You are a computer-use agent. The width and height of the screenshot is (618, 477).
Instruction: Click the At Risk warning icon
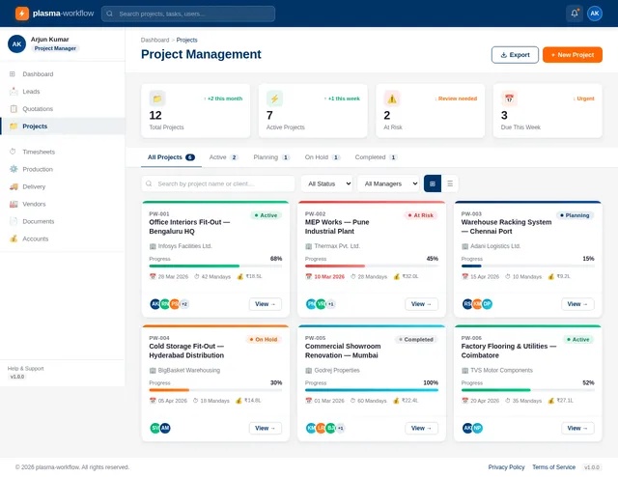(391, 98)
